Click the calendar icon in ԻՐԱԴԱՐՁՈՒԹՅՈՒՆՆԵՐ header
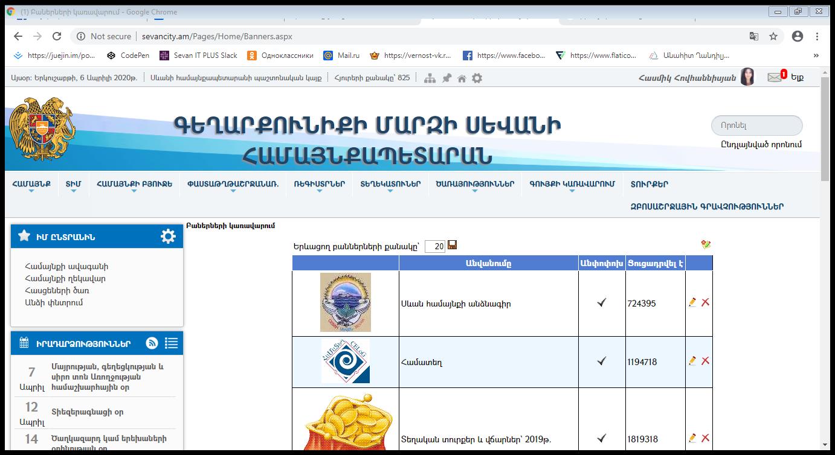 coord(24,343)
